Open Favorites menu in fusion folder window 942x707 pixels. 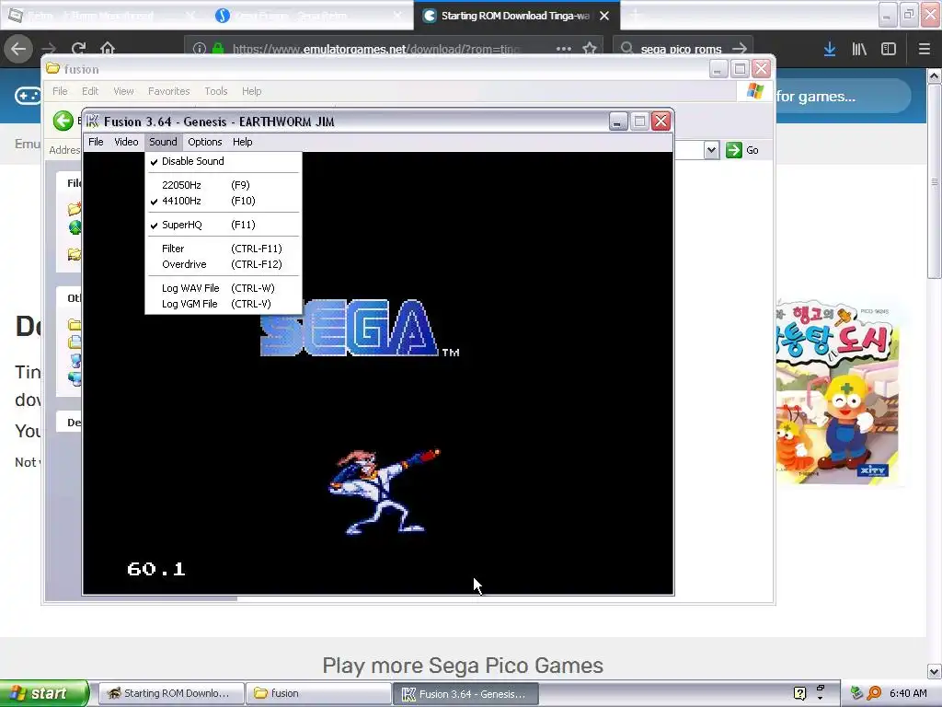tap(169, 91)
